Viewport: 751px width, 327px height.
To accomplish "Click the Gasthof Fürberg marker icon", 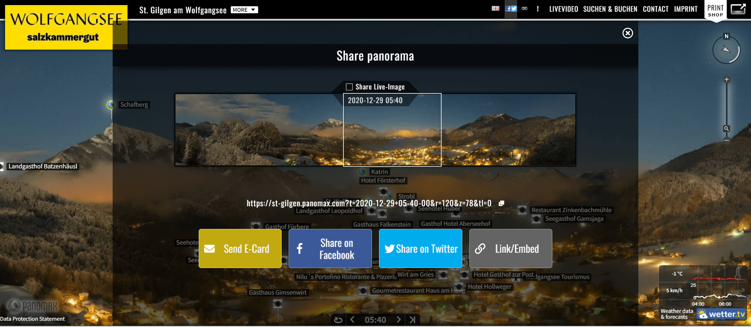I will point(256,226).
